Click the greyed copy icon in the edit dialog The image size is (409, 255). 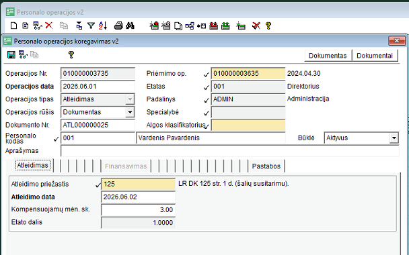pyautogui.click(x=34, y=54)
